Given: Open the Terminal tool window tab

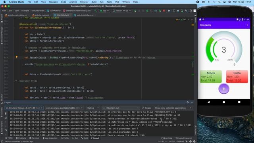Looking at the screenshot, I should point(34,138).
